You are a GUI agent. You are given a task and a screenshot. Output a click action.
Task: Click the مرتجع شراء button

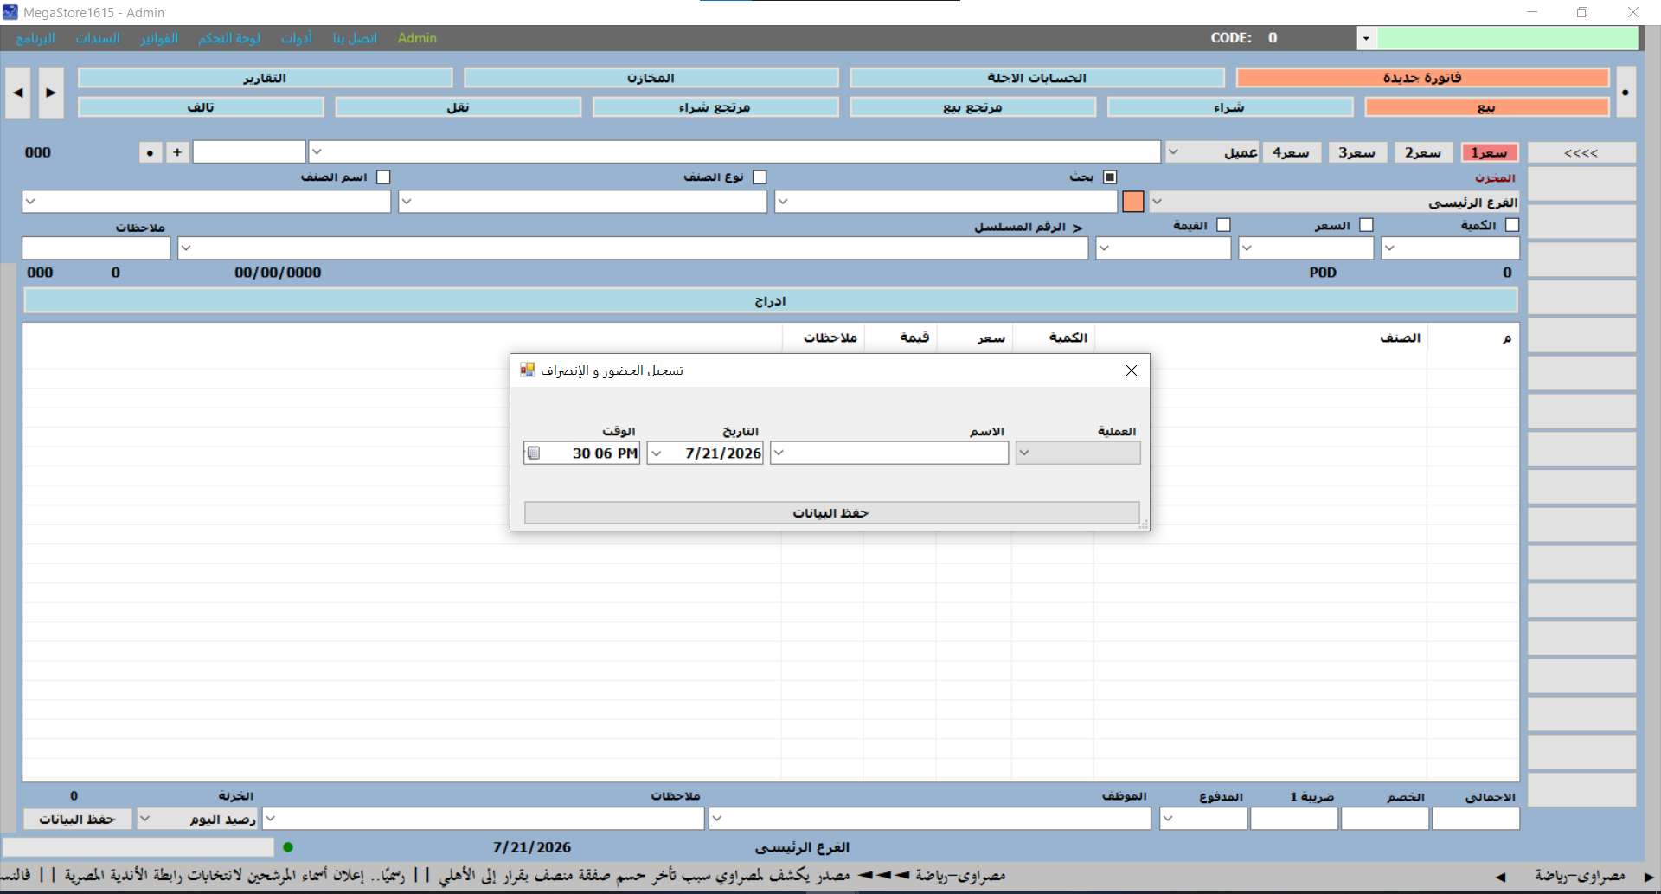tap(715, 107)
